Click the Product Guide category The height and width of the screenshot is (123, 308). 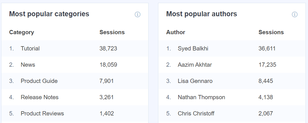pos(39,81)
